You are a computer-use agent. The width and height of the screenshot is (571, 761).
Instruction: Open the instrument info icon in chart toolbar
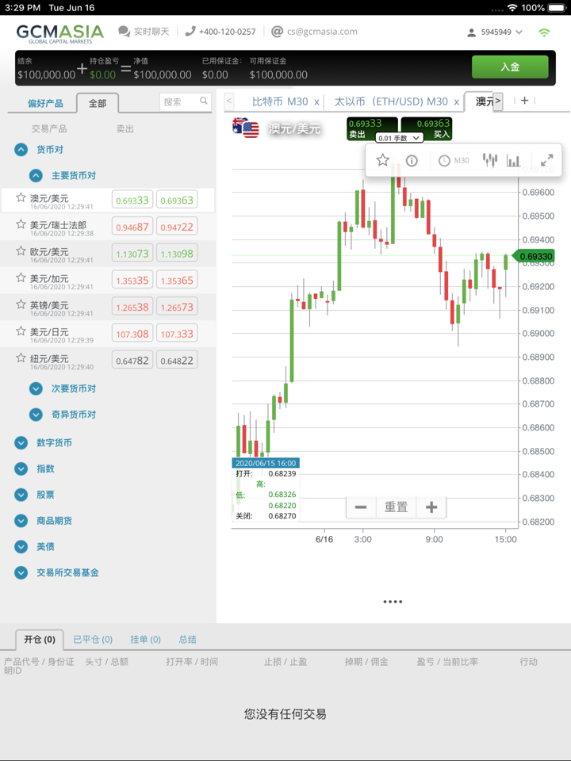[x=412, y=160]
